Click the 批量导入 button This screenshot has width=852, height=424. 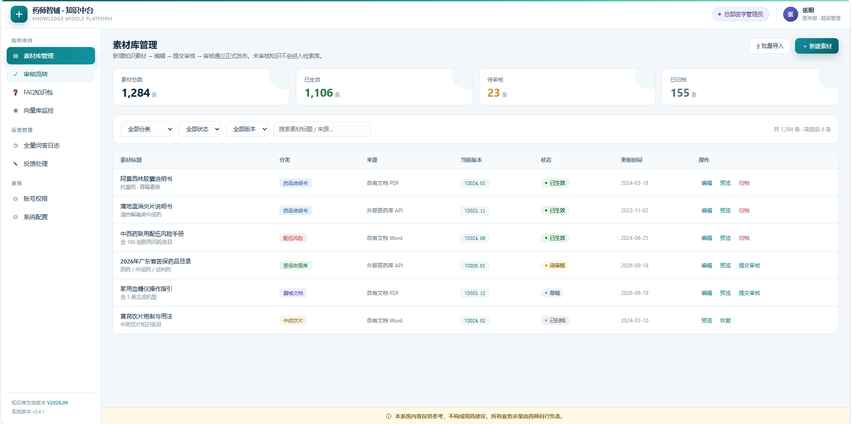pos(770,46)
